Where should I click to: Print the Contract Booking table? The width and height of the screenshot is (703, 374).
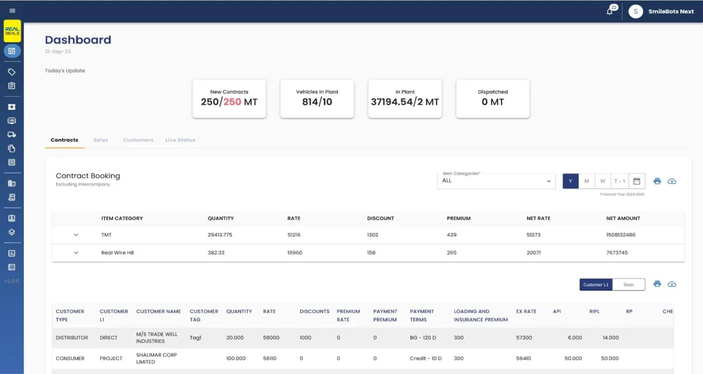[x=657, y=181]
